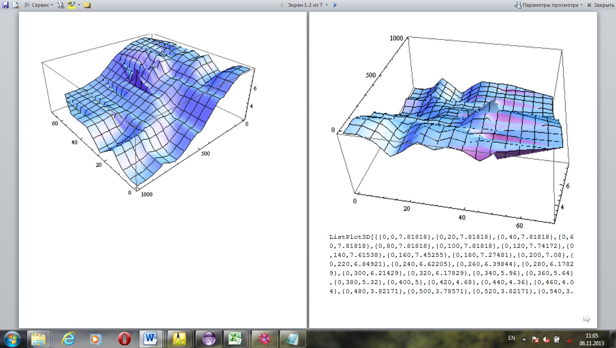Launch Opera browser from the taskbar
Screen dimensions: 616x348
point(124,338)
